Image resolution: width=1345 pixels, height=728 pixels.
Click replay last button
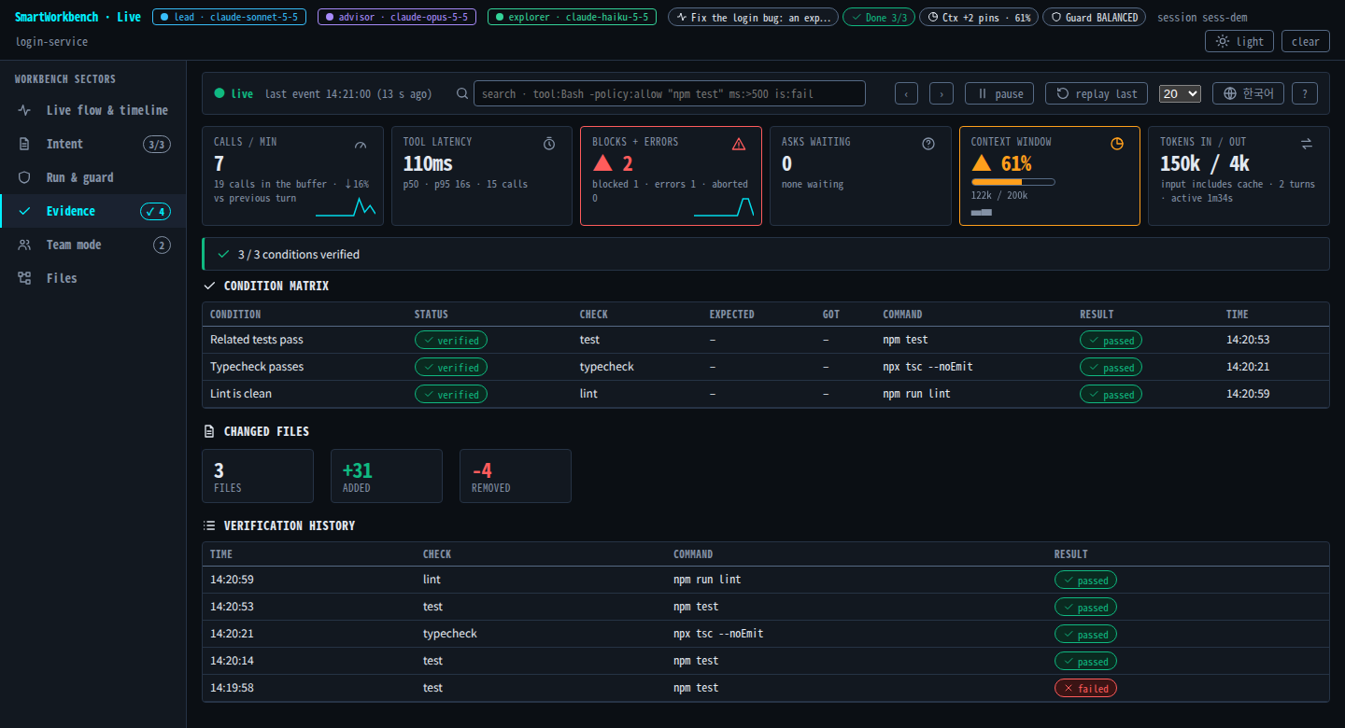(x=1097, y=93)
